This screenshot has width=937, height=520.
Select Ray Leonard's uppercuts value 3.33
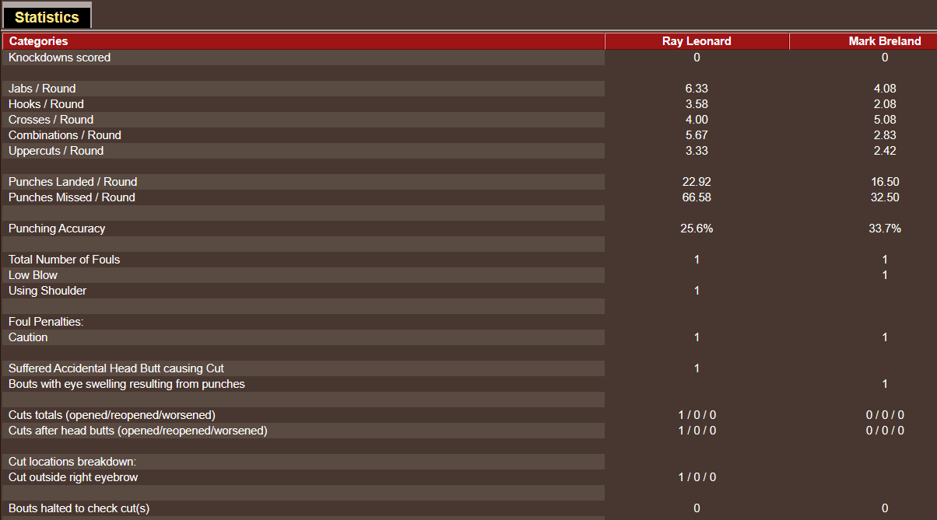coord(697,151)
